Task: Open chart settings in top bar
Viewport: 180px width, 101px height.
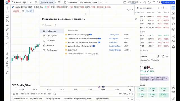Action: click(x=149, y=2)
